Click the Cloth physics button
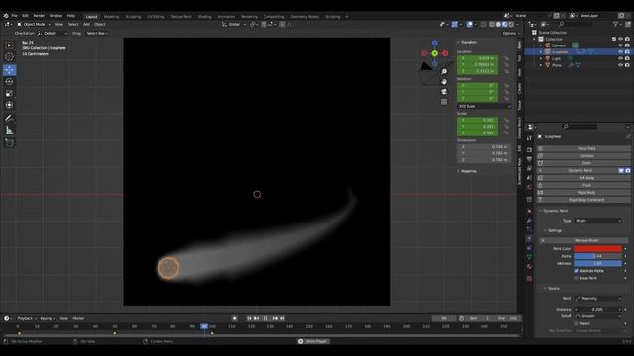Image resolution: width=634 pixels, height=356 pixels. coord(583,163)
